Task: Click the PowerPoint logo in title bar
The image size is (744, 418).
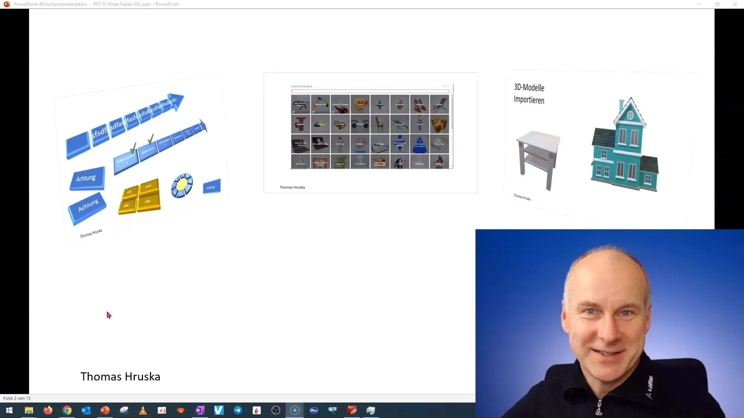Action: [x=7, y=4]
